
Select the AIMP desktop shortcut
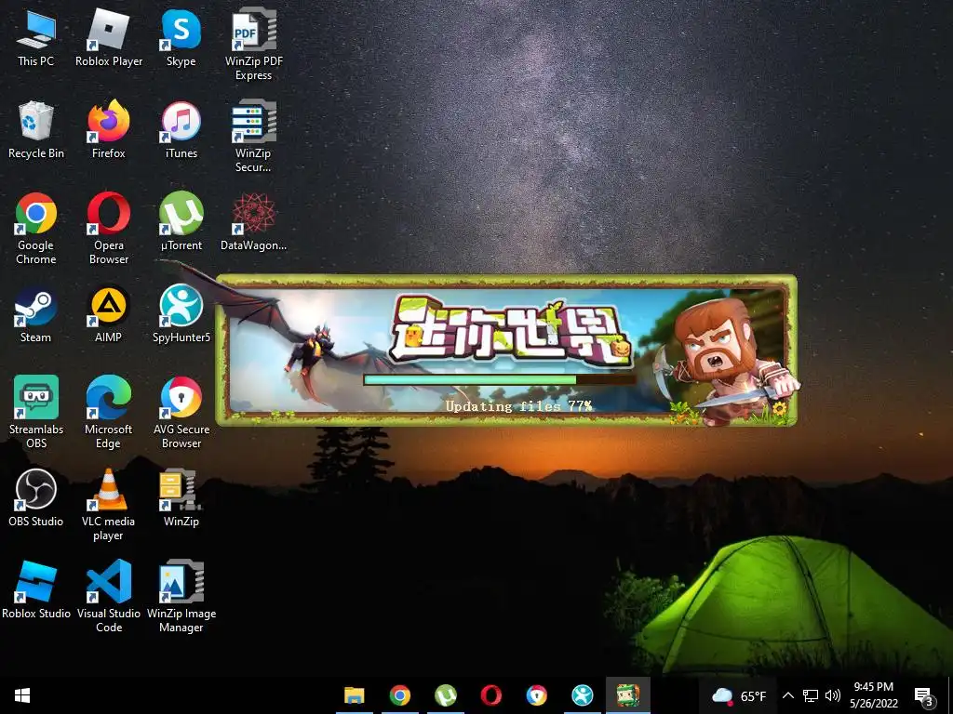point(109,314)
